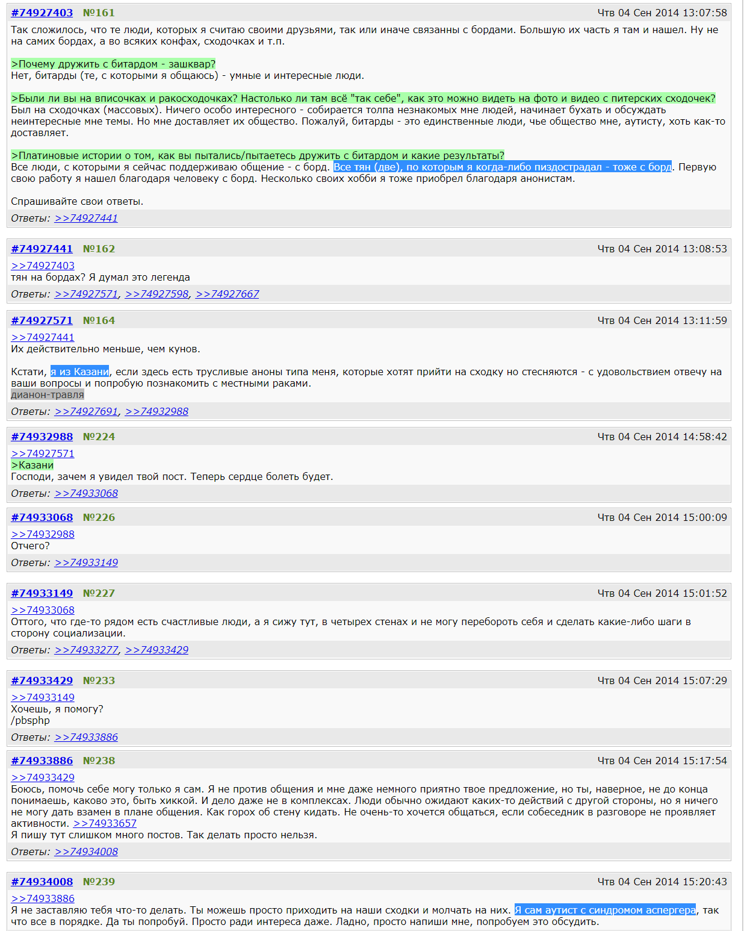Open post header link #74933149
Image resolution: width=744 pixels, height=931 pixels.
[x=42, y=593]
